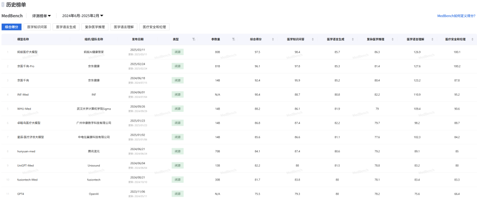
Task: Click the MedBench title label
Action: 12,16
